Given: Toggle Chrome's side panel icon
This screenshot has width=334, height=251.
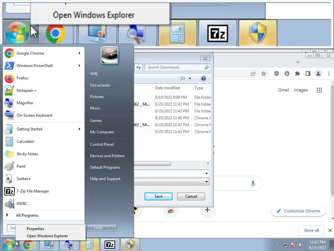Looking at the screenshot, I should [308, 74].
